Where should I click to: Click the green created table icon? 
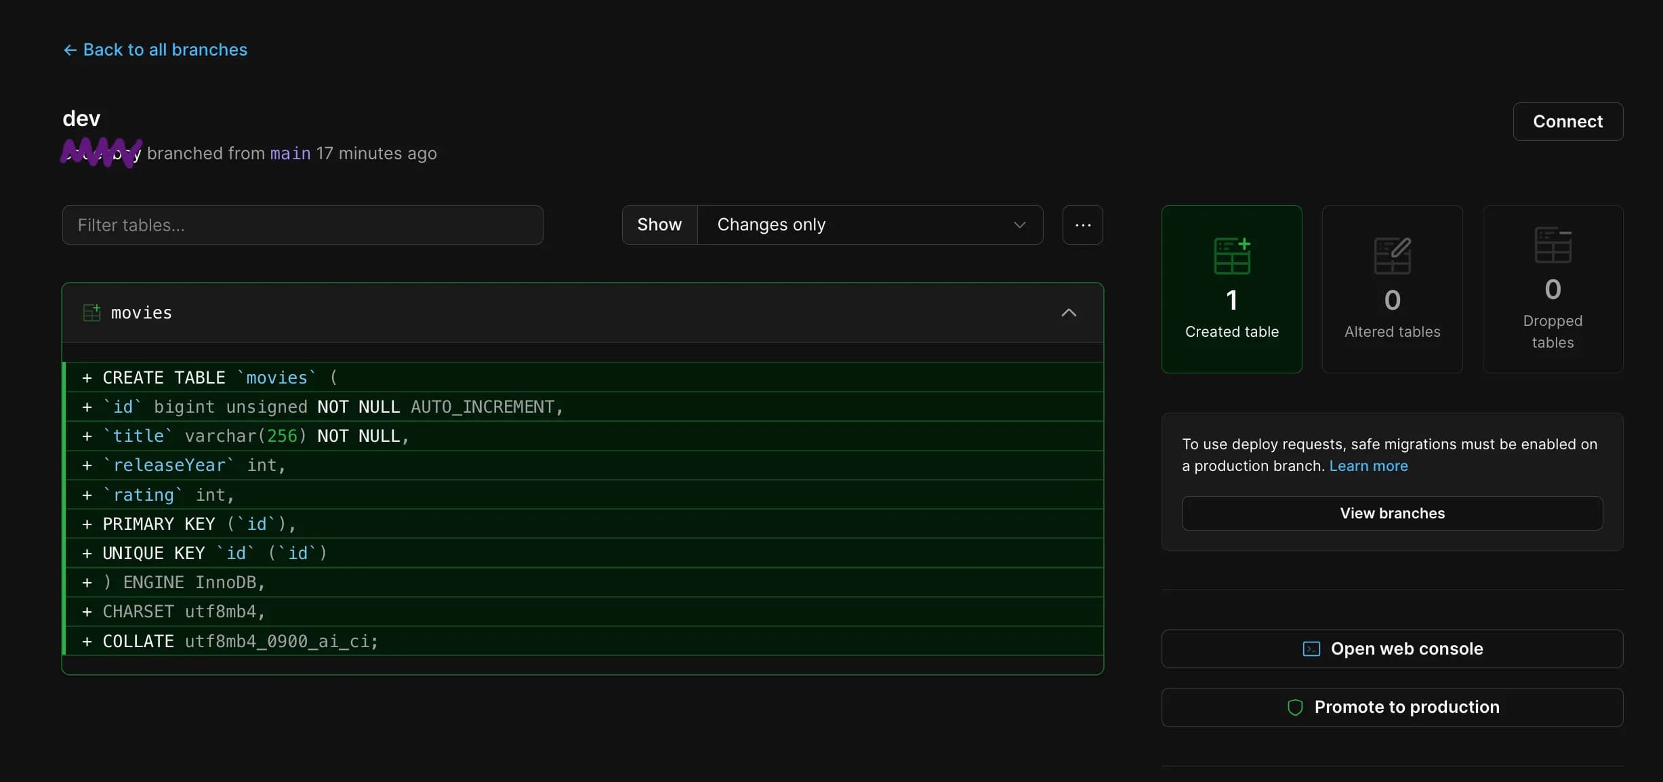(1232, 255)
